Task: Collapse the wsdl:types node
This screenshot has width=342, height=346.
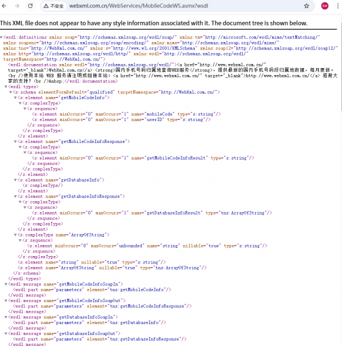Action: point(6,86)
